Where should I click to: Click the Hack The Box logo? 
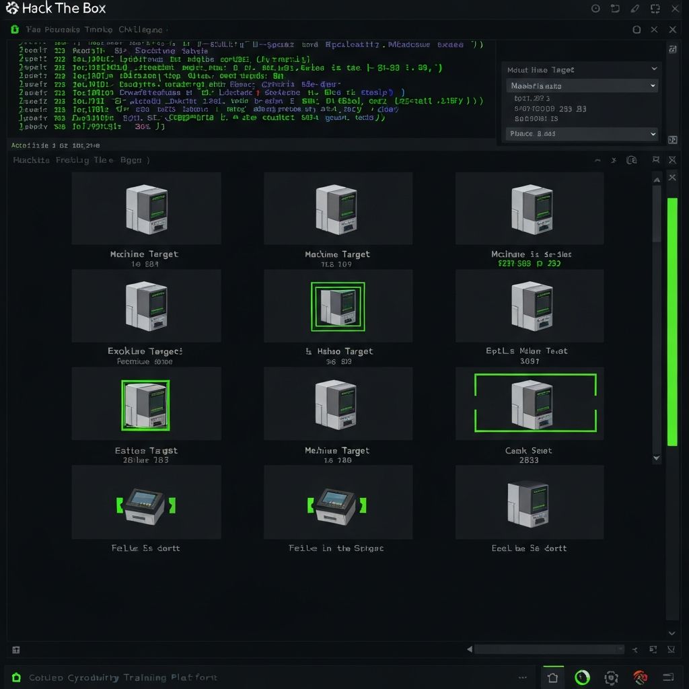11,9
